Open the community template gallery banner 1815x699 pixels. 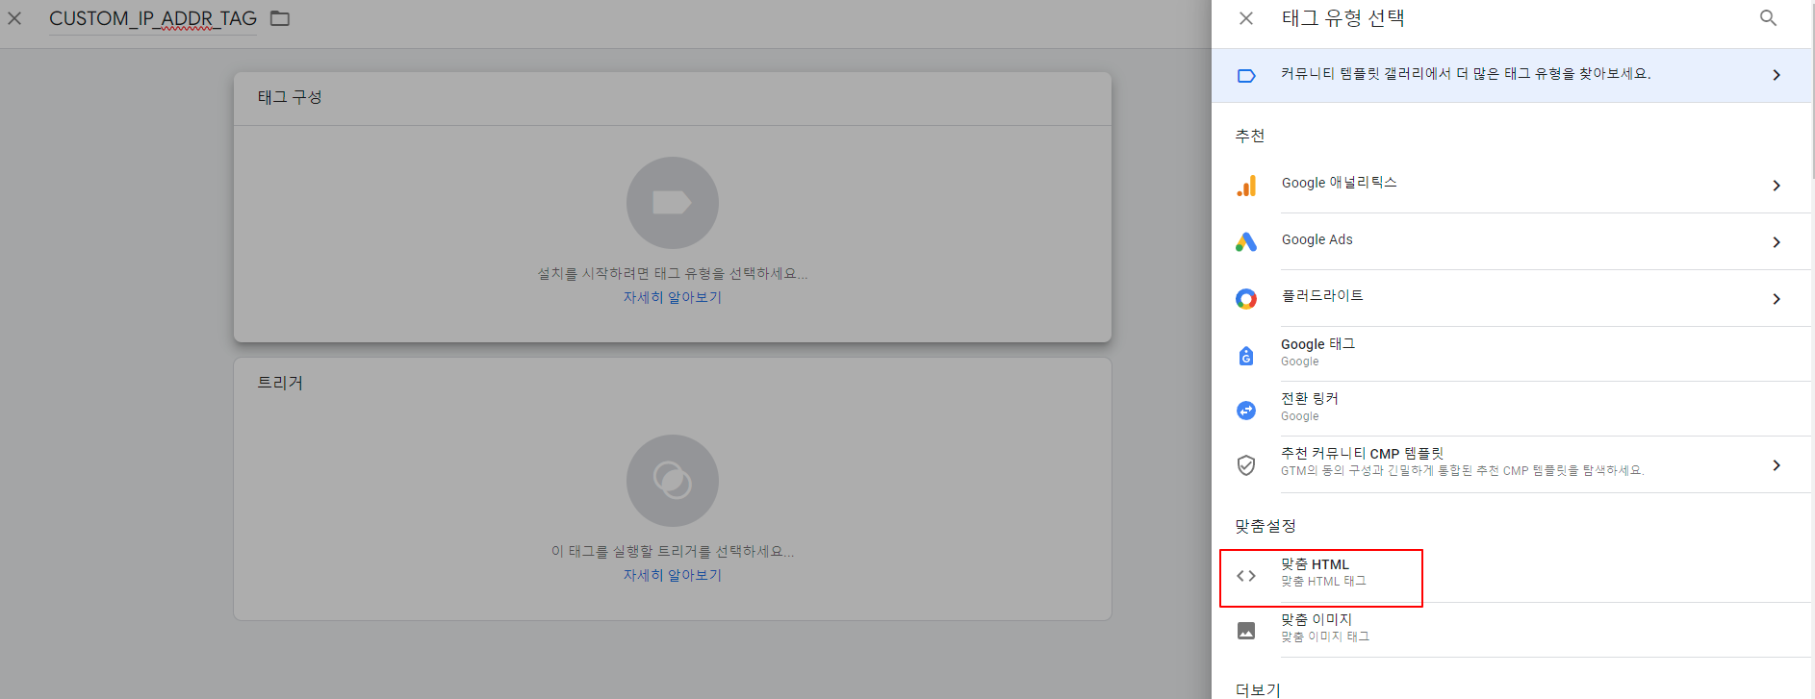1511,75
